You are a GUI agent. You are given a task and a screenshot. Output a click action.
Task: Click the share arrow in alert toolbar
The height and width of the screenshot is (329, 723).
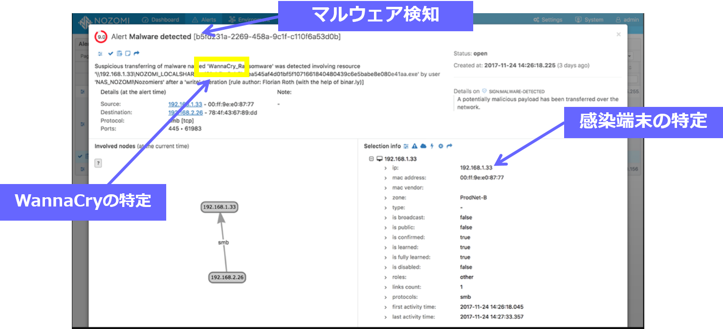(136, 53)
